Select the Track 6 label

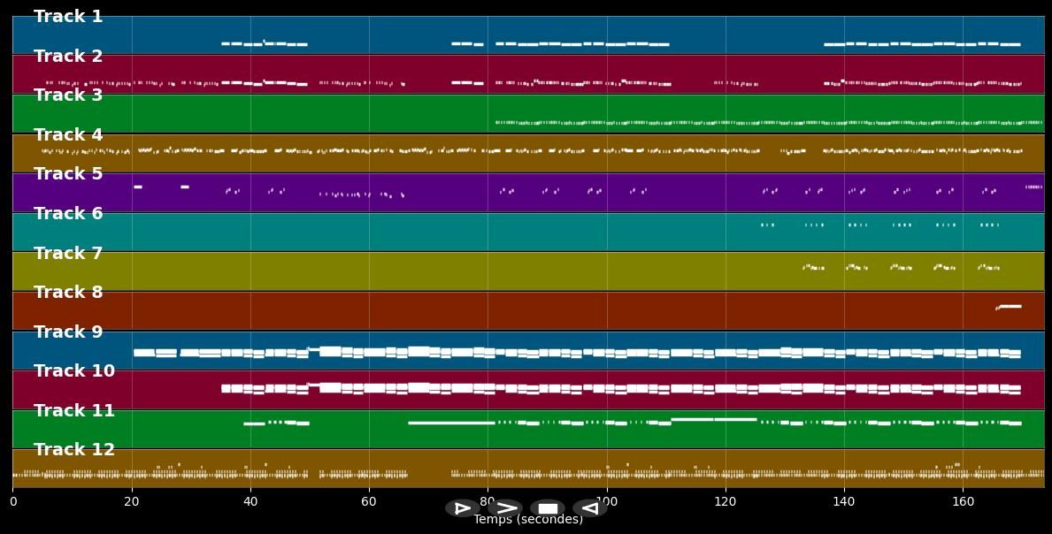pyautogui.click(x=68, y=214)
